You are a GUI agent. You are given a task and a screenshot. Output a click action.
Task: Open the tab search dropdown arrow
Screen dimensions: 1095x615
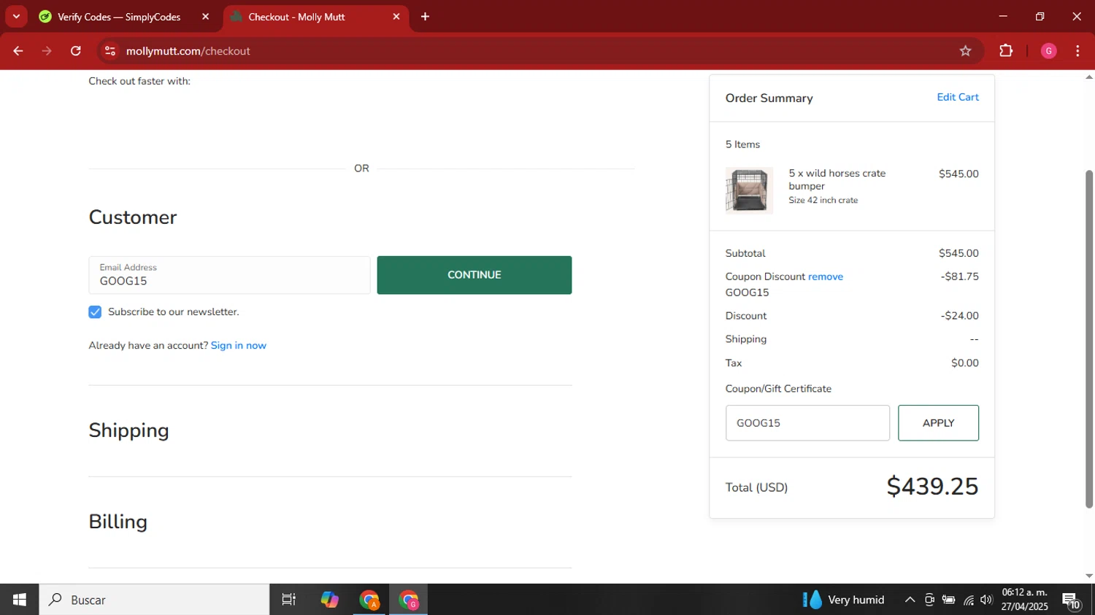16,17
